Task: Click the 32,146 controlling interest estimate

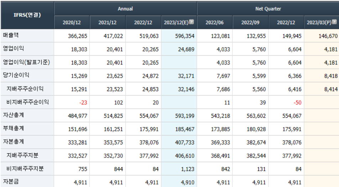Action: (186, 89)
